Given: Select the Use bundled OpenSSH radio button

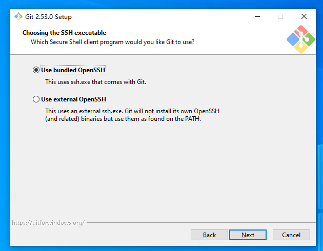Looking at the screenshot, I should (x=36, y=70).
